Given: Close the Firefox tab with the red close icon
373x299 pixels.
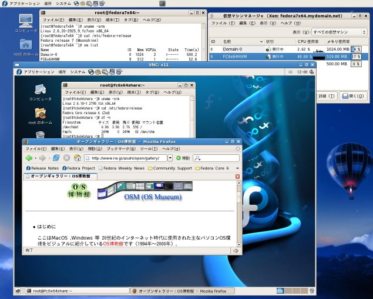Looking at the screenshot, I should tap(237, 177).
